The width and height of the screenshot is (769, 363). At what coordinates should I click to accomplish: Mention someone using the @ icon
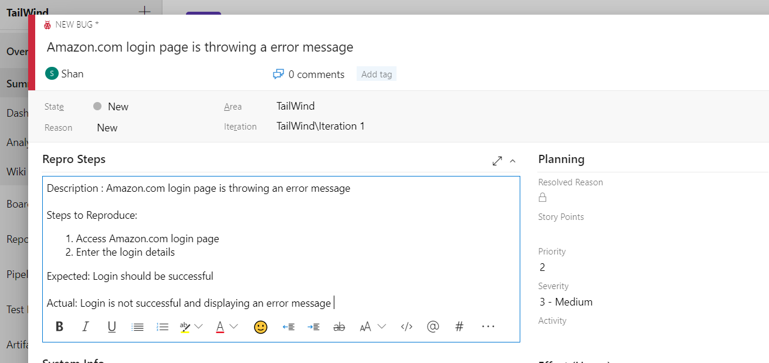coord(433,327)
